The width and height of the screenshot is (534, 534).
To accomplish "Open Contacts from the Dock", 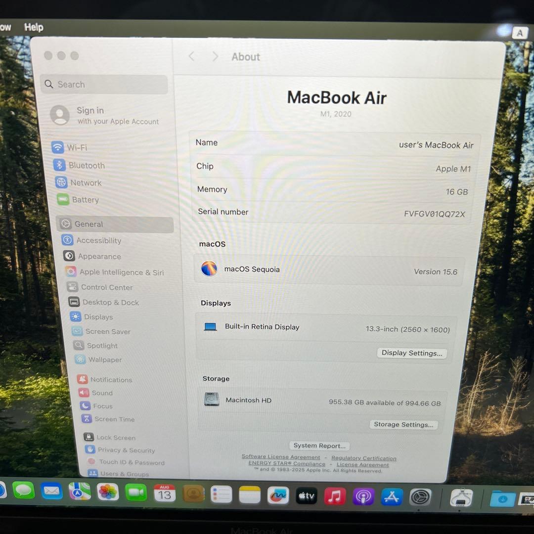I will point(193,494).
